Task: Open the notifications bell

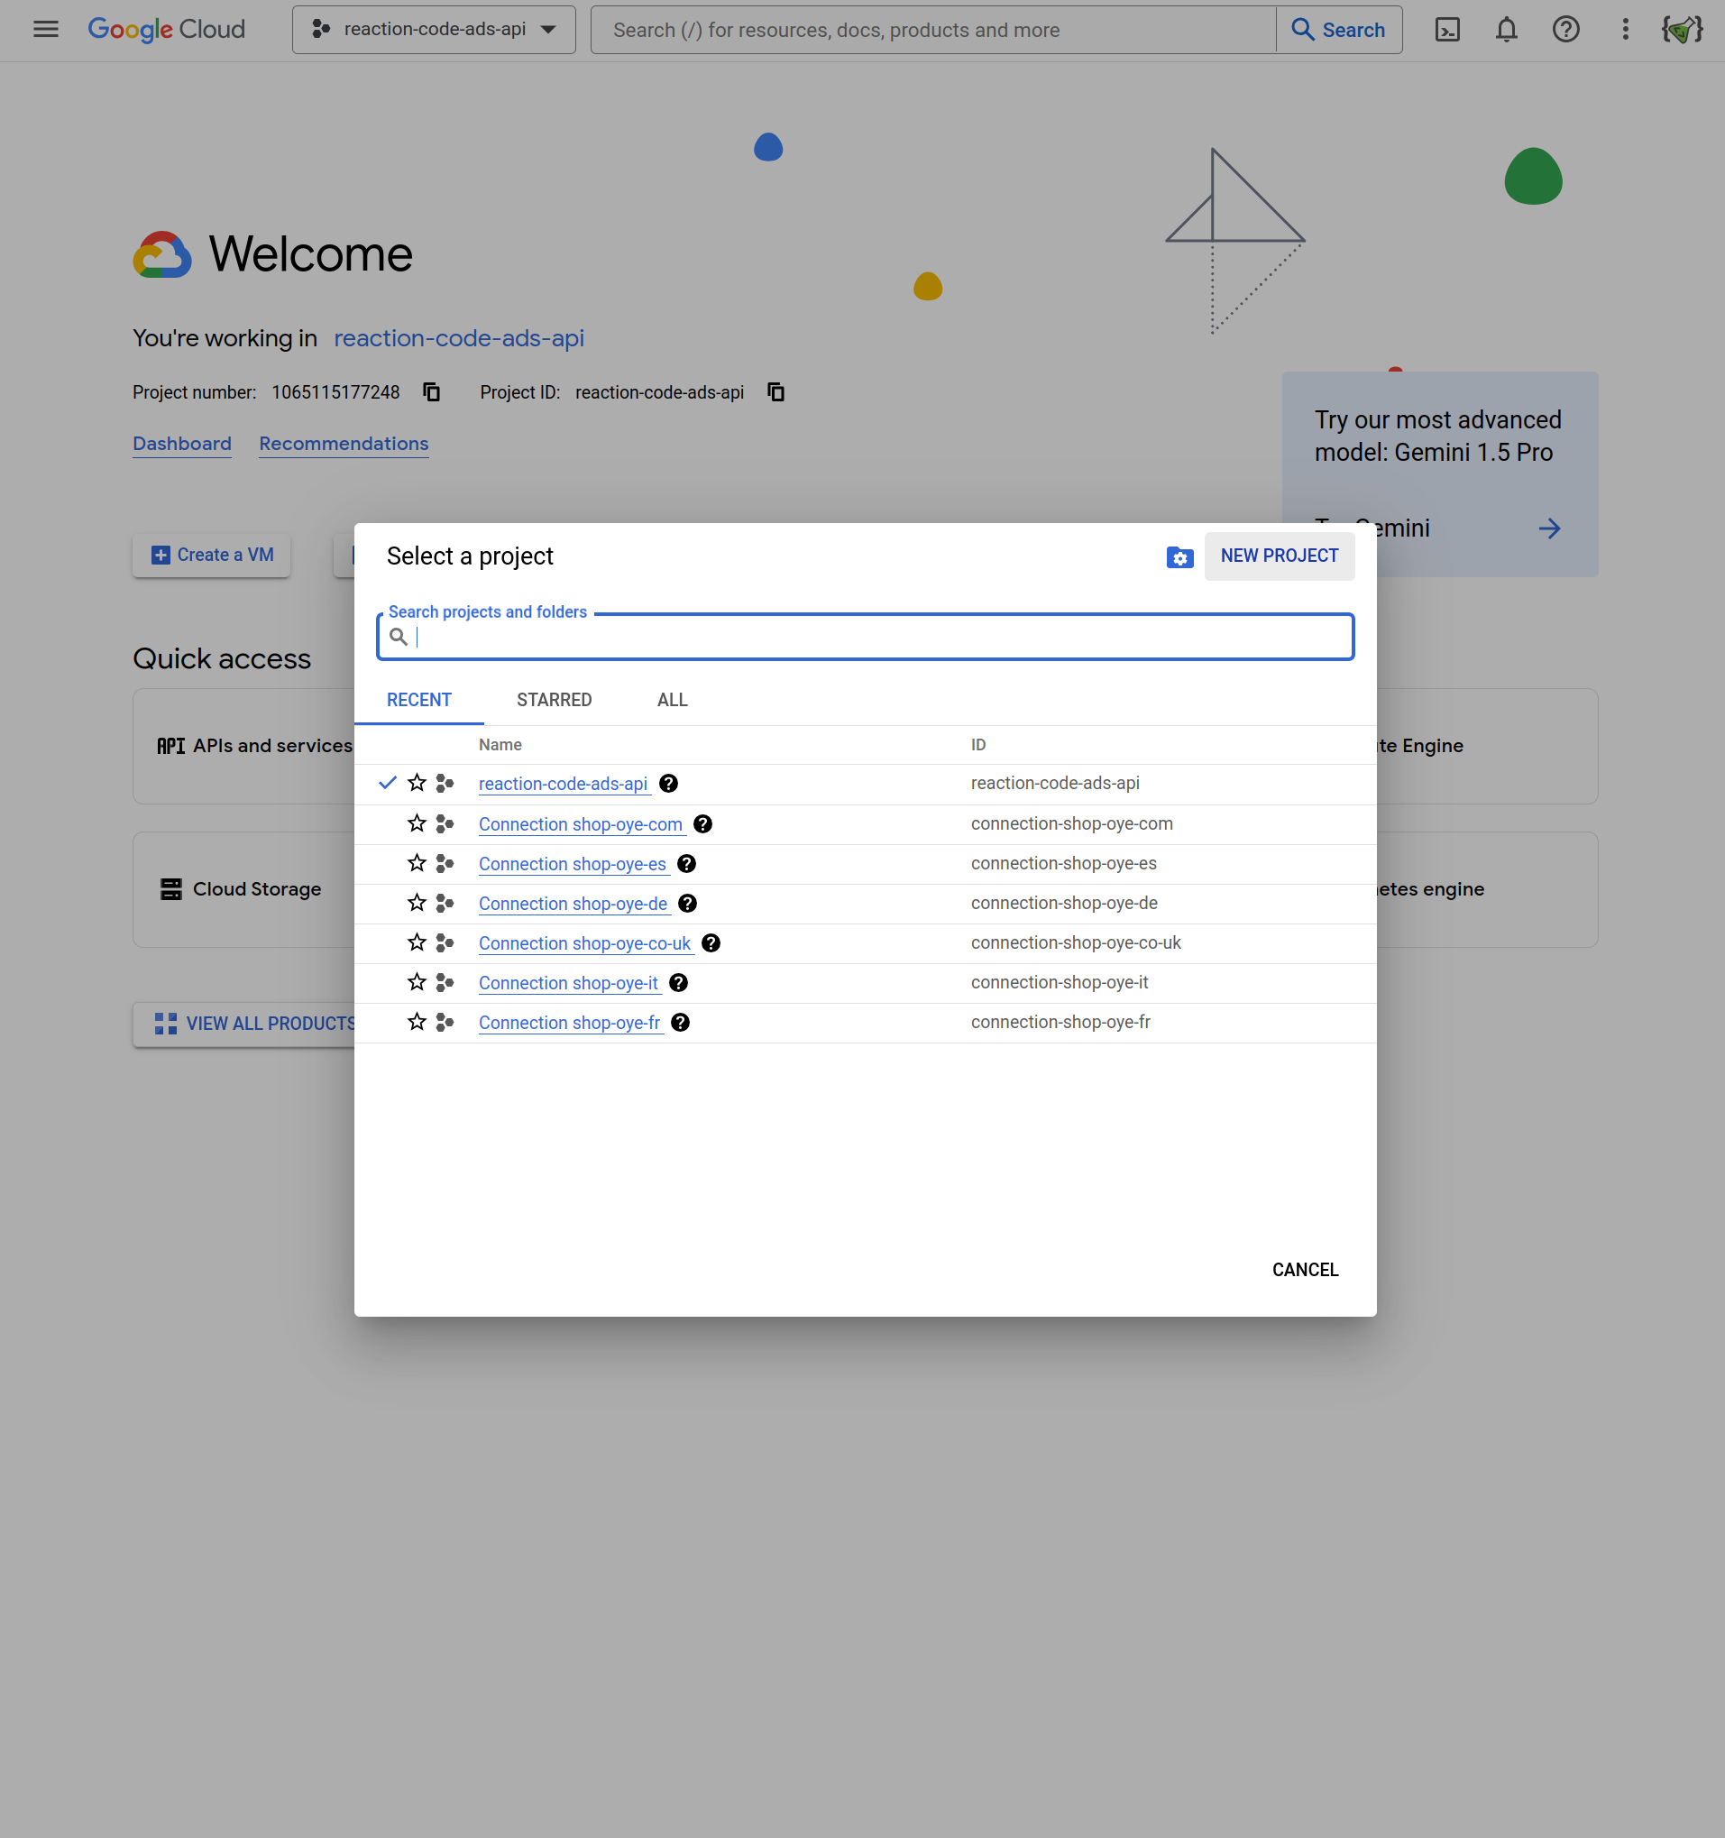Action: (x=1506, y=30)
